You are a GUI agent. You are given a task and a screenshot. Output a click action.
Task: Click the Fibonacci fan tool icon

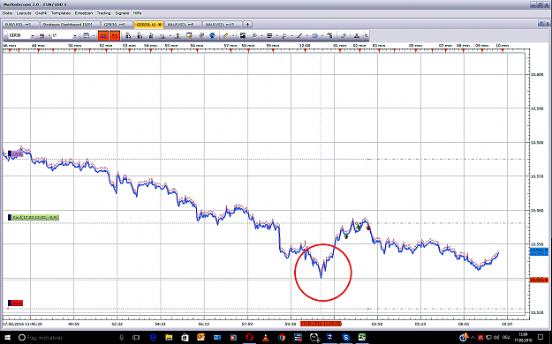tap(284, 35)
